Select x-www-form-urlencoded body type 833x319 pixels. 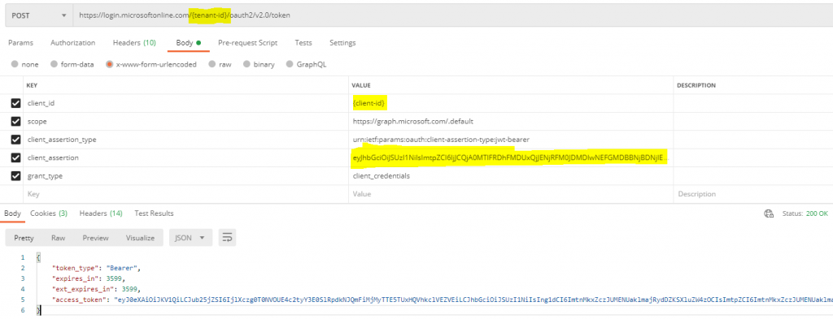point(151,65)
